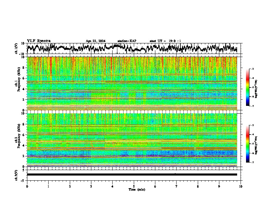The height and width of the screenshot is (209, 271).
Task: Click the "station=KAP" header label
Action: [127, 41]
